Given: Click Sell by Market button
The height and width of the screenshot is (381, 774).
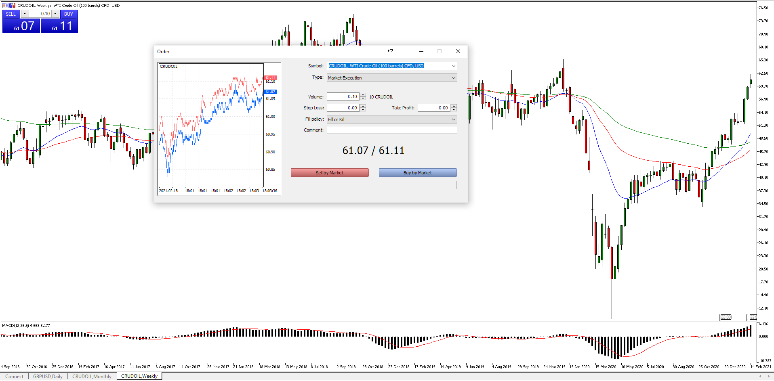Looking at the screenshot, I should click(330, 173).
